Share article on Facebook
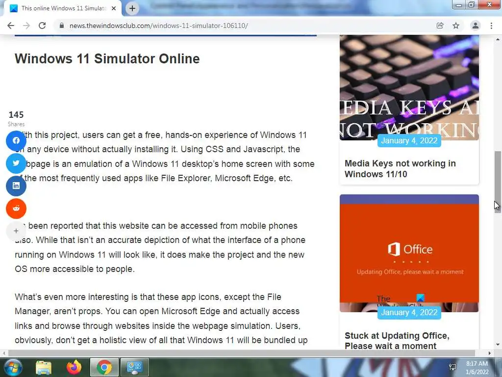 pyautogui.click(x=16, y=141)
